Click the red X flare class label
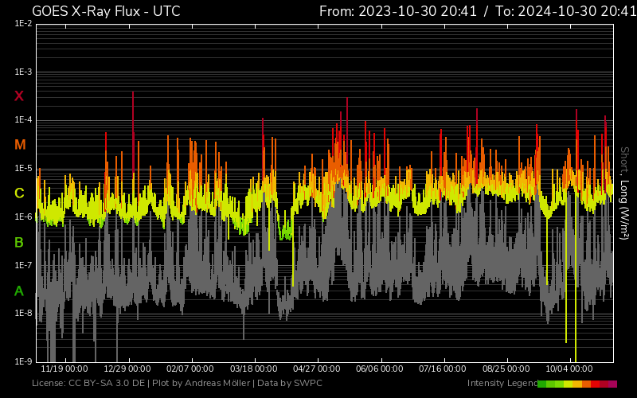637x398 pixels. pyautogui.click(x=19, y=96)
